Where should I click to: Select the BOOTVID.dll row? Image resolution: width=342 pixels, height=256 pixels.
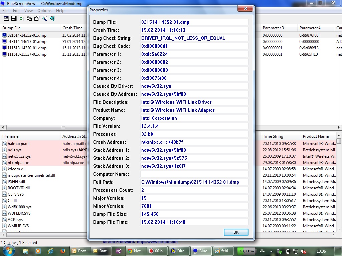pyautogui.click(x=19, y=188)
